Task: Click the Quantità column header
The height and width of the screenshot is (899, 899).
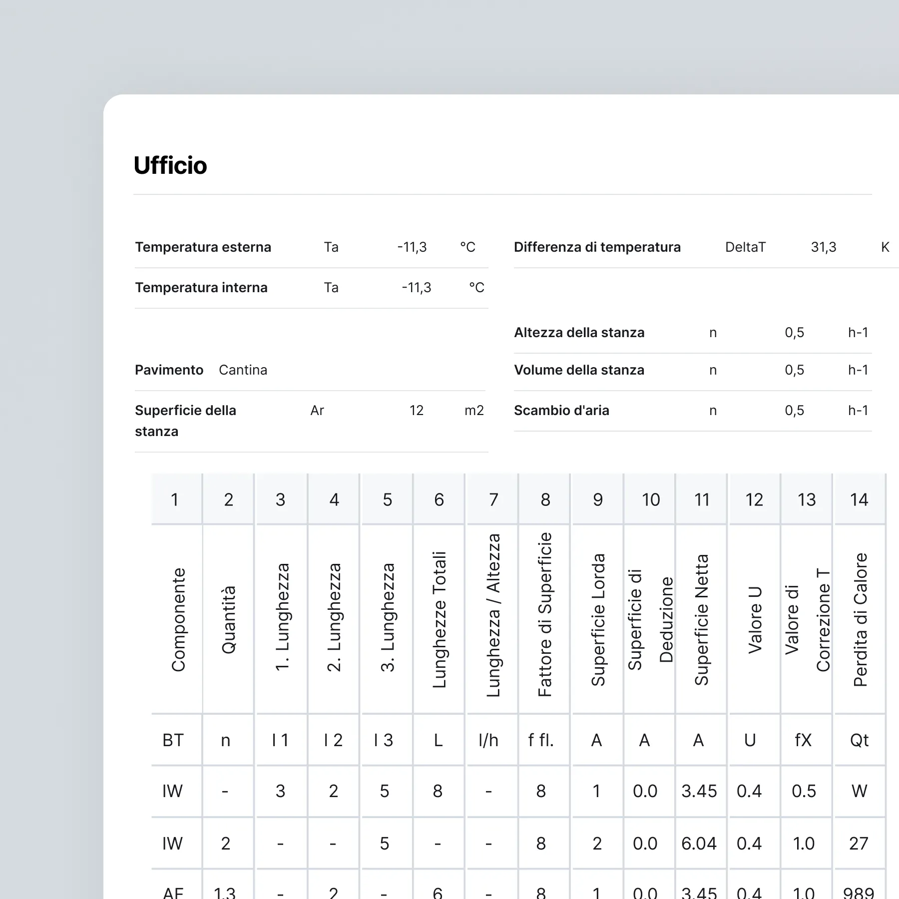Action: 228,619
